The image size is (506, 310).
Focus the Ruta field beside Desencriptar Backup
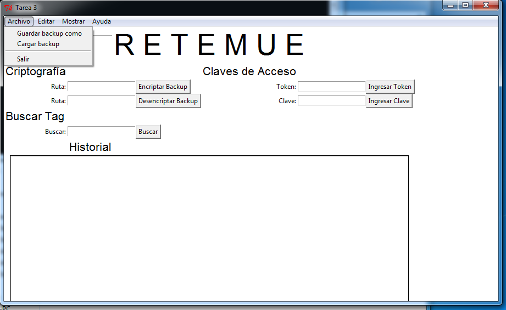click(x=101, y=101)
